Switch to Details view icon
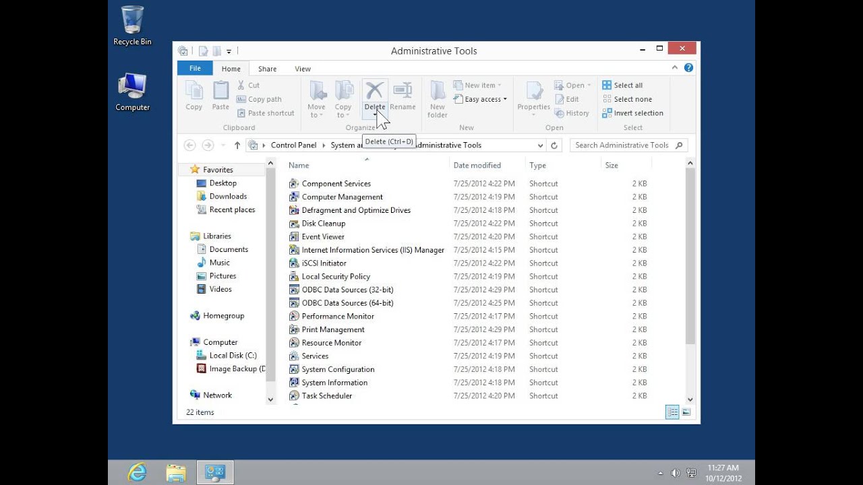The image size is (863, 485). tap(672, 412)
